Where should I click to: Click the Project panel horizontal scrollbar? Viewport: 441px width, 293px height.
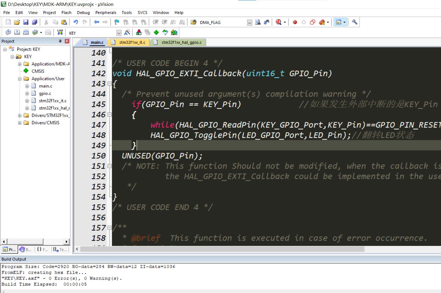click(x=25, y=242)
